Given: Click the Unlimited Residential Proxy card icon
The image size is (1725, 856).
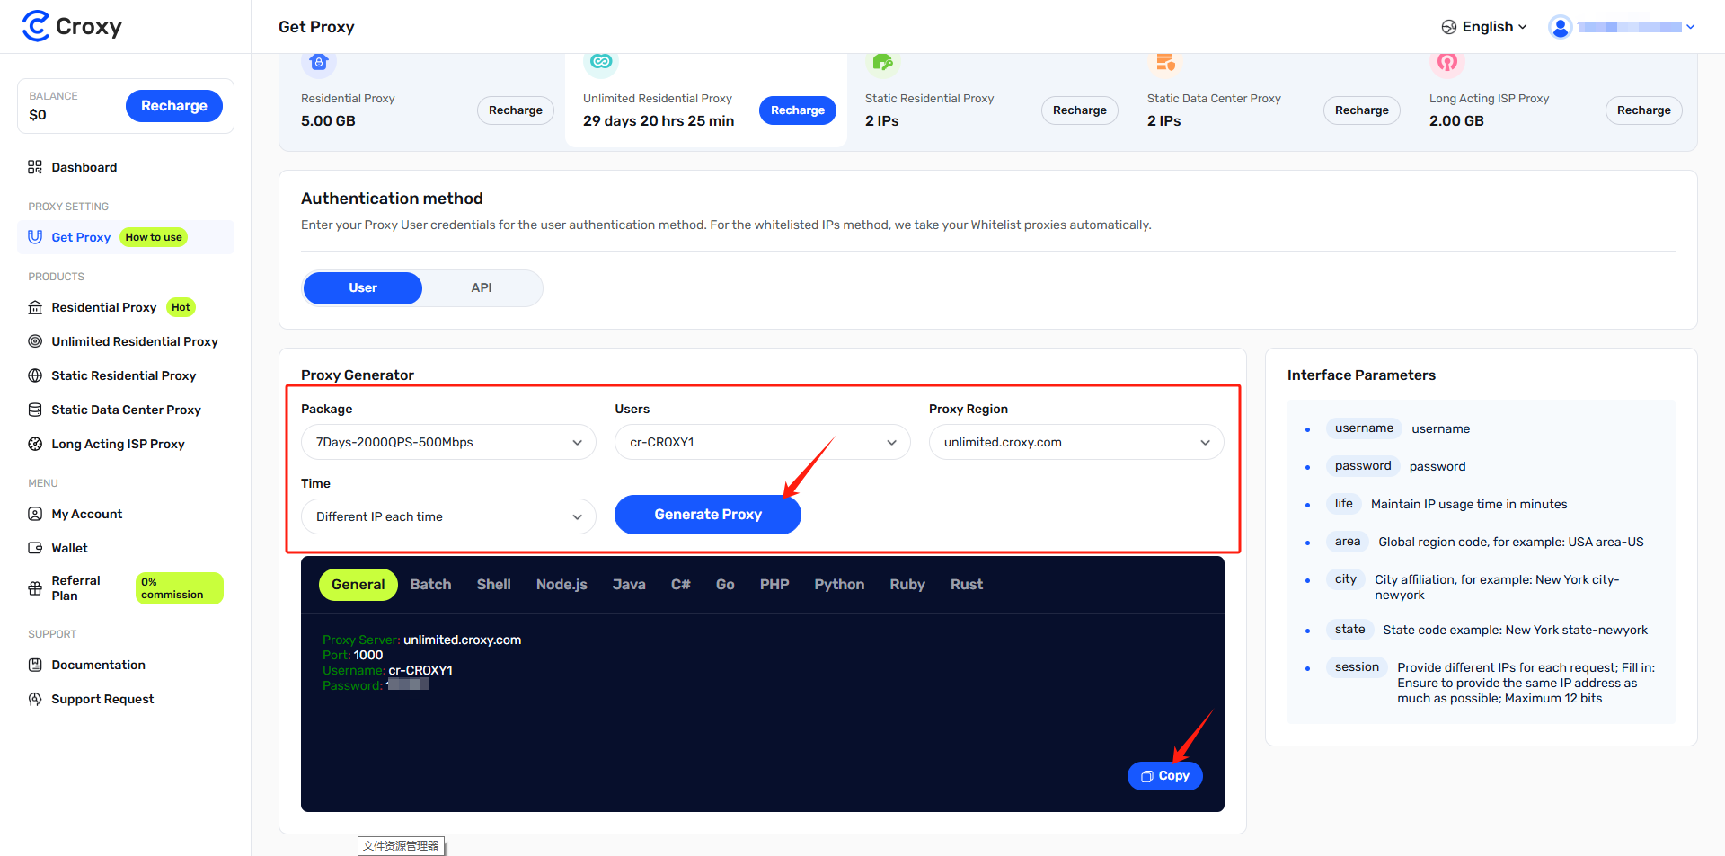Looking at the screenshot, I should 601,62.
